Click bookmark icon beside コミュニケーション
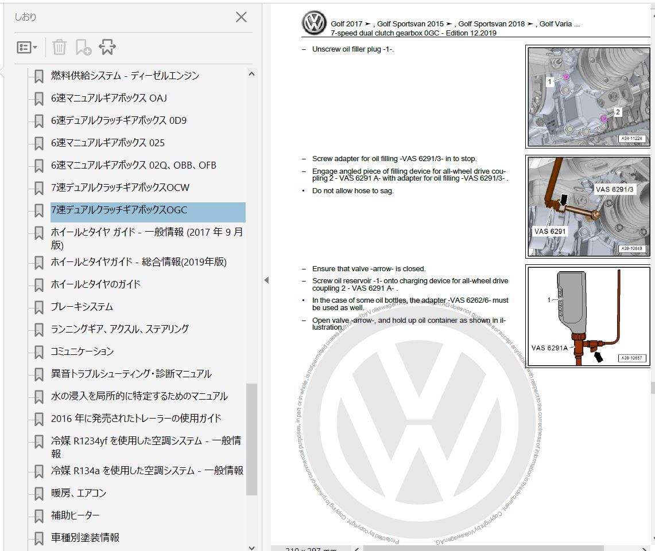This screenshot has width=655, height=551. tap(39, 352)
